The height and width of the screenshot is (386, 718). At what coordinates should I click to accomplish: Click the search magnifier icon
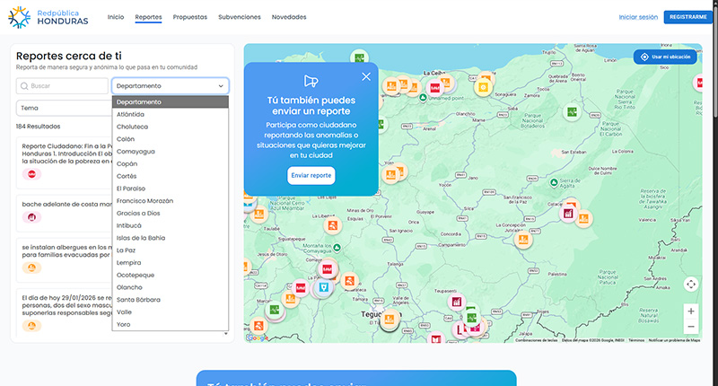pyautogui.click(x=24, y=86)
